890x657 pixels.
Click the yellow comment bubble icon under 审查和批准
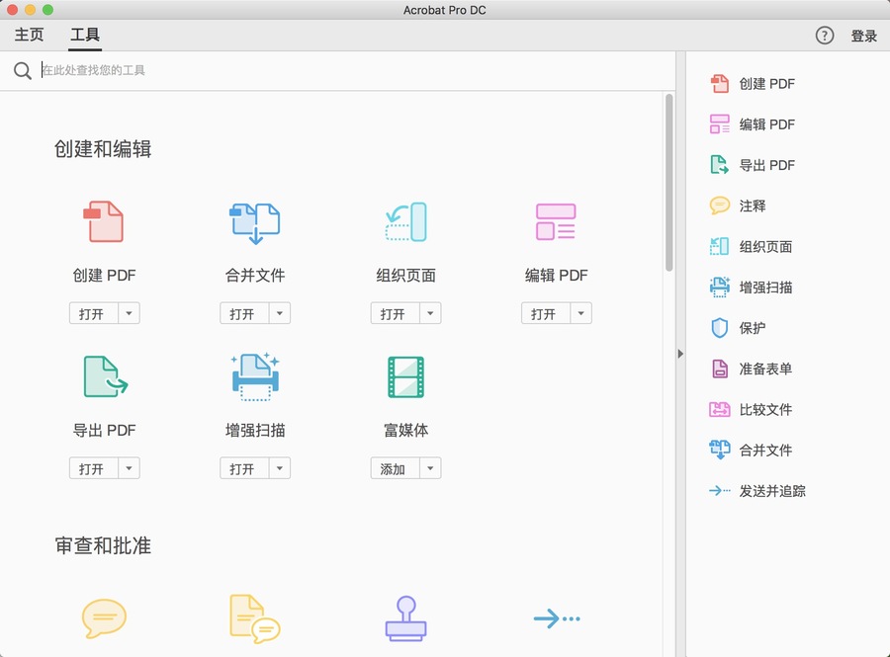pyautogui.click(x=104, y=618)
